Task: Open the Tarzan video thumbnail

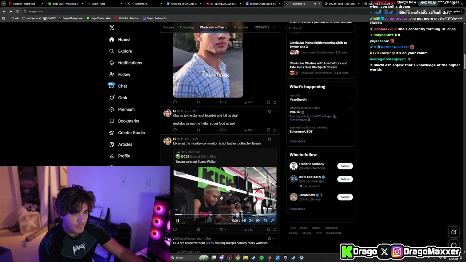Action: click(x=225, y=196)
